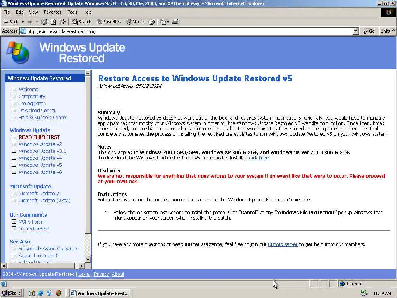Screen dimensions: 397x298
Task: Open the View menu
Action: point(33,12)
